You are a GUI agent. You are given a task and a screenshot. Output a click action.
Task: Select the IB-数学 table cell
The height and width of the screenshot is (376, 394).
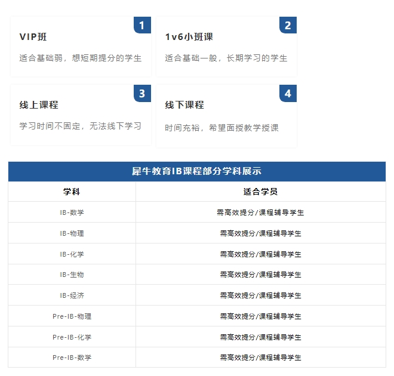click(x=72, y=212)
